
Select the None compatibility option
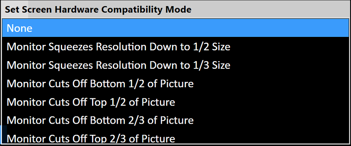click(176, 28)
